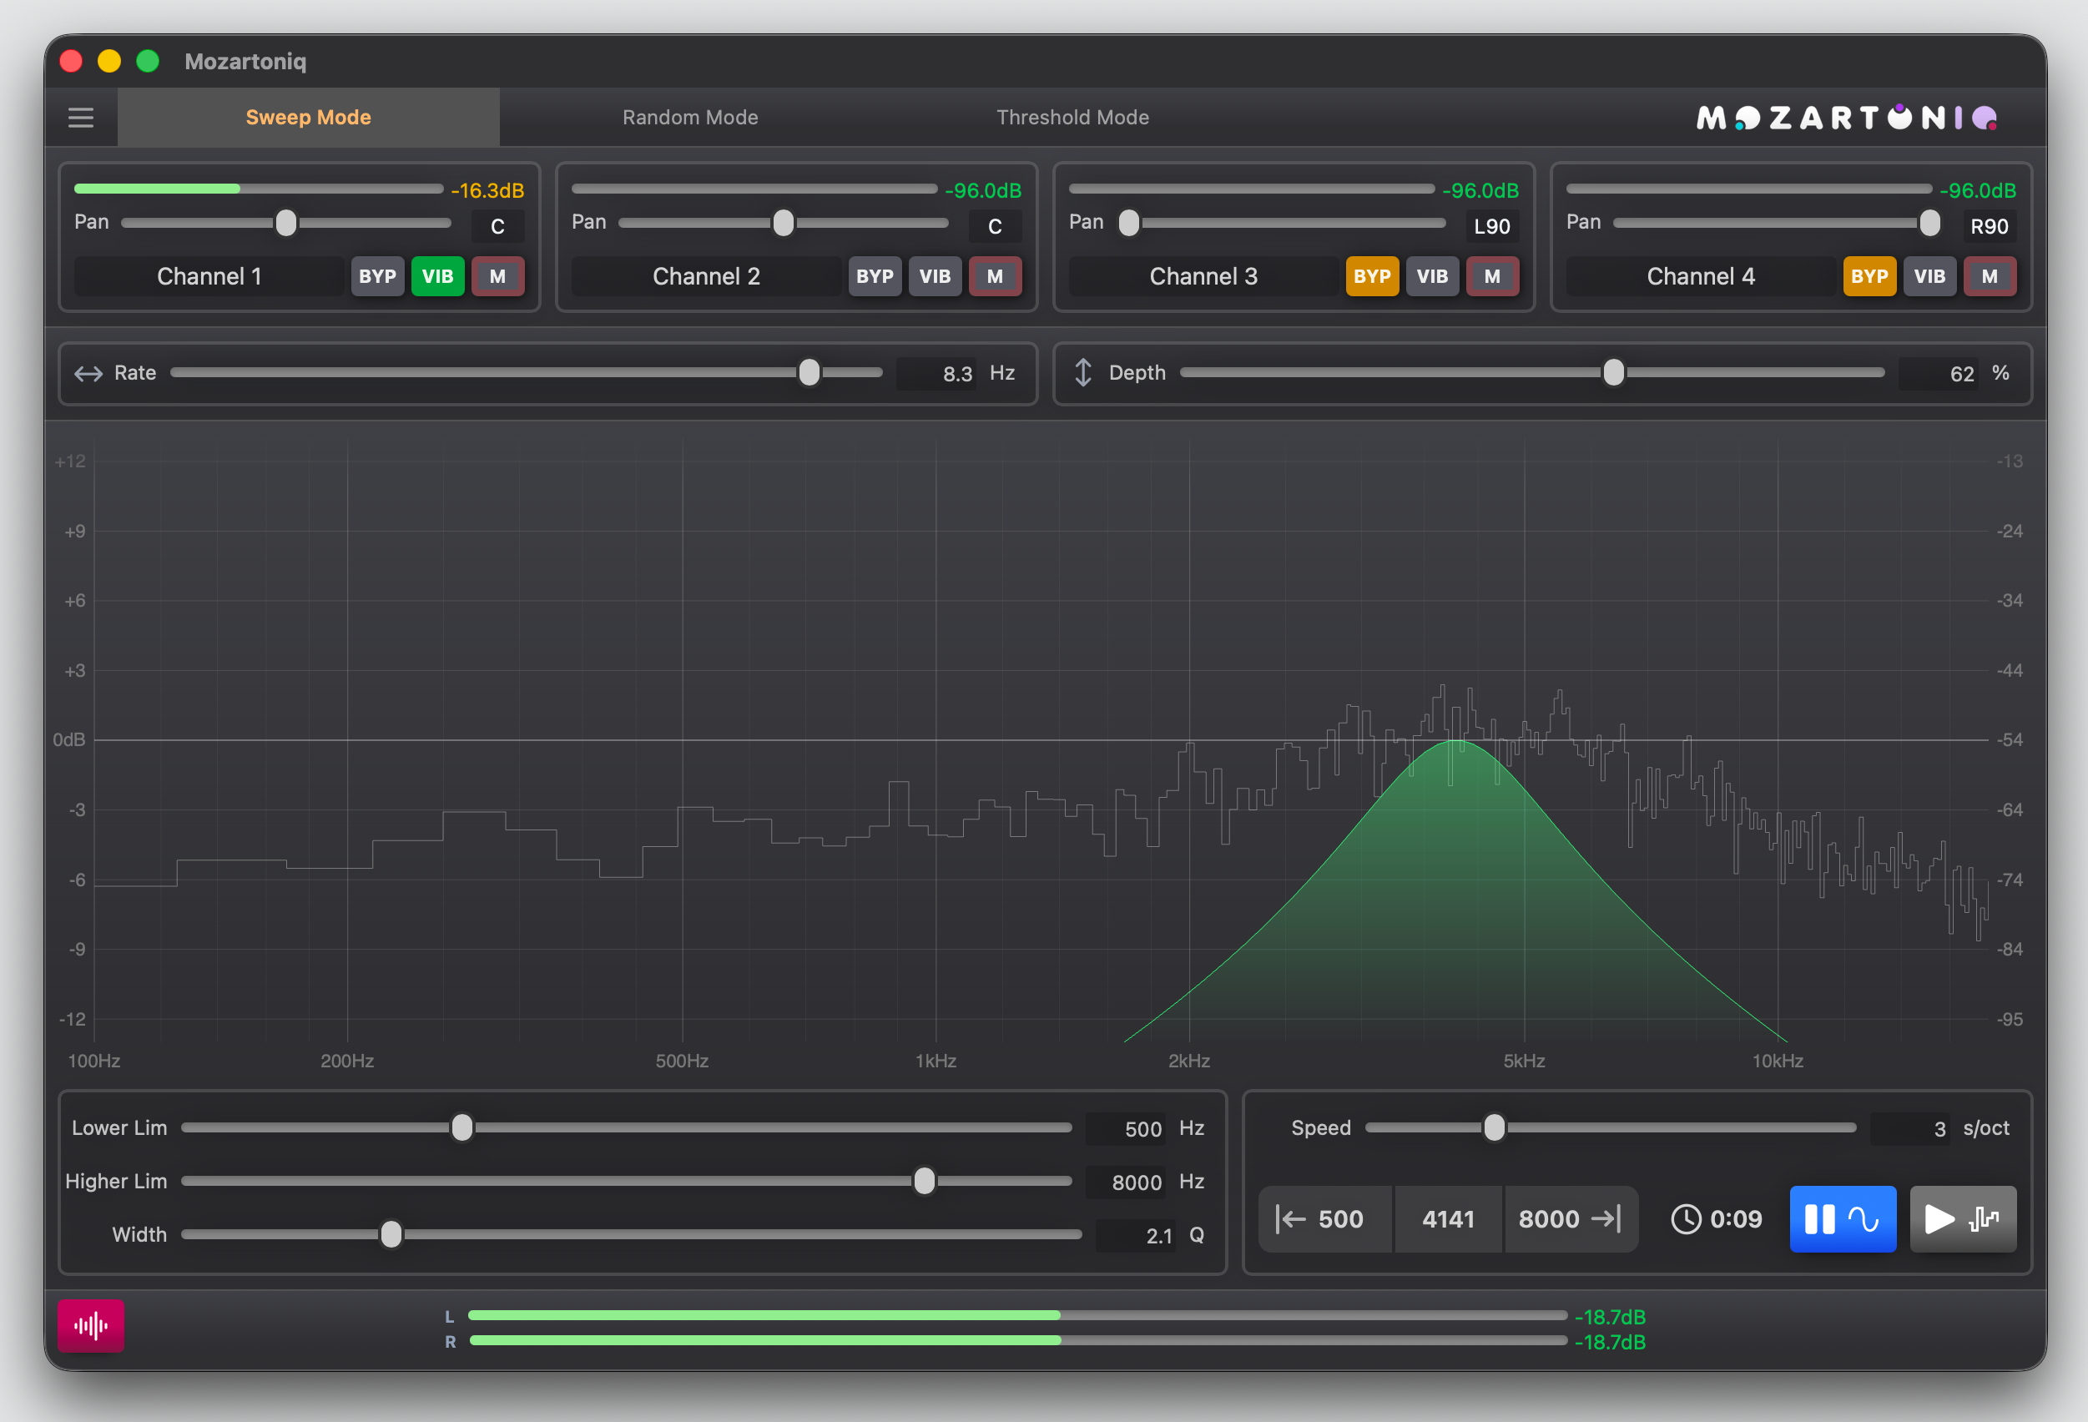Click the Mozartoniq logo
The height and width of the screenshot is (1422, 2088).
(x=1846, y=118)
